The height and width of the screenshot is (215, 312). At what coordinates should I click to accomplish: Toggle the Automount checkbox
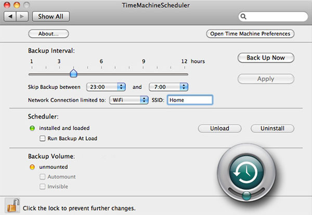coord(43,177)
